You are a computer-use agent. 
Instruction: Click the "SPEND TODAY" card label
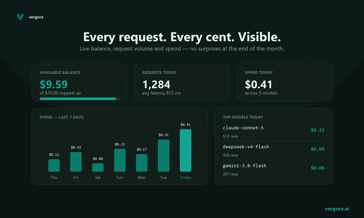click(259, 73)
